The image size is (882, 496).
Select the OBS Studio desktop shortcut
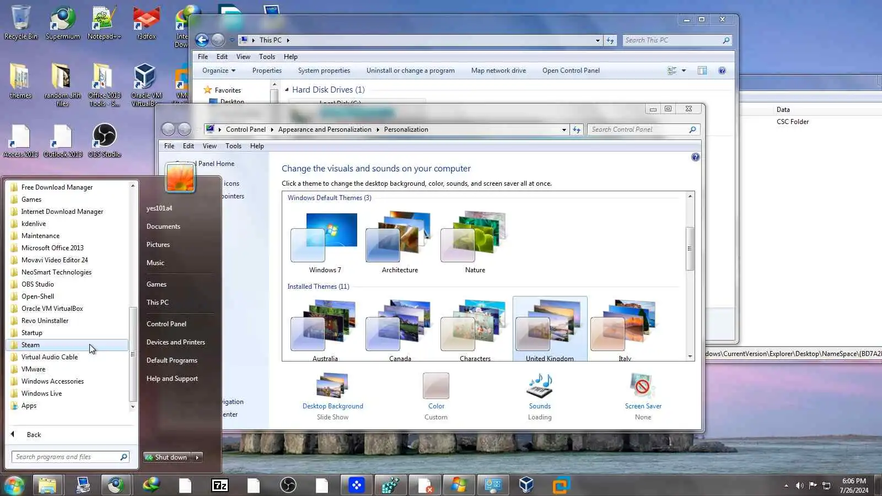[x=104, y=140]
